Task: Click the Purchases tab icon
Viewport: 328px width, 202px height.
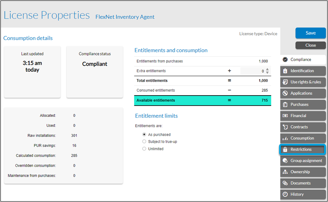Action: coord(285,104)
